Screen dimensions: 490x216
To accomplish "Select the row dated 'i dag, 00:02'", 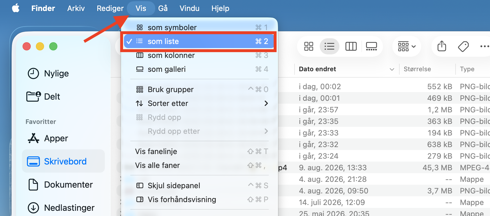I will [x=384, y=87].
